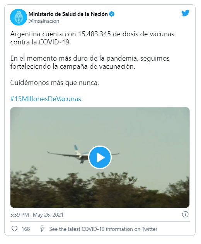Click the 15.483.345 figure in the tweet
Screen dimensions: 201x244
(94, 34)
